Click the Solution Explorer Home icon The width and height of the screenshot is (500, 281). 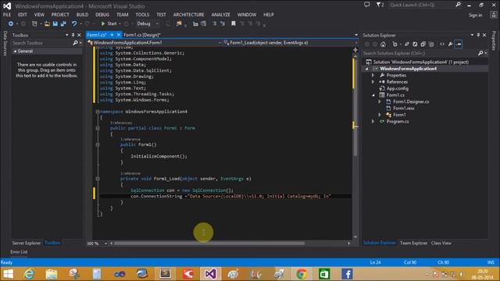coord(383,44)
